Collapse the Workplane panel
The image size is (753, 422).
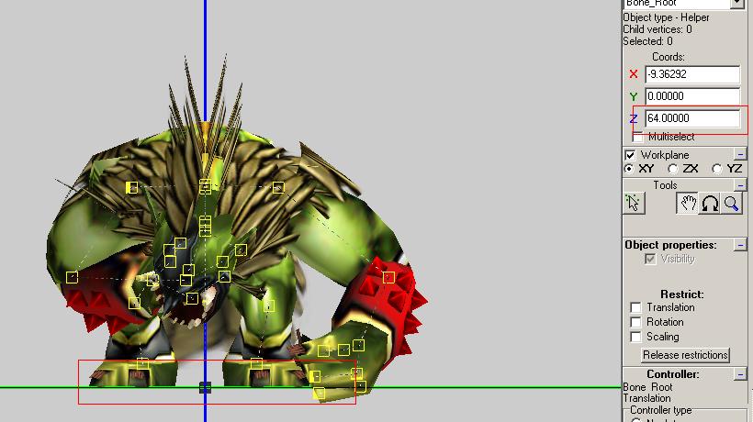point(740,154)
